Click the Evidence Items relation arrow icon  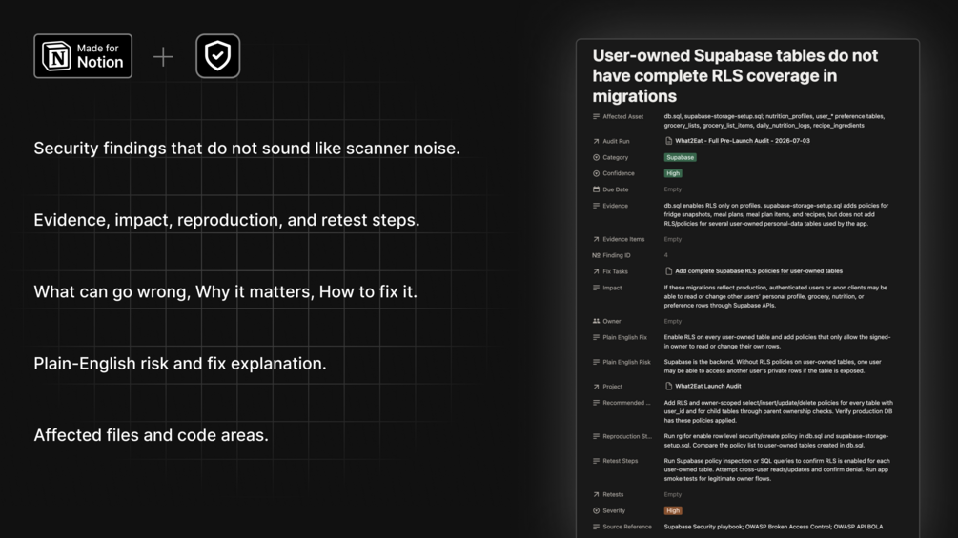point(596,239)
